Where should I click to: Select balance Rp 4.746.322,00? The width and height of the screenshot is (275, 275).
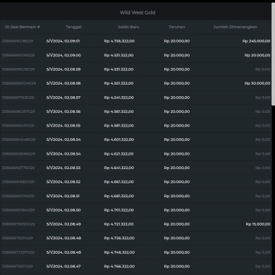119,252
